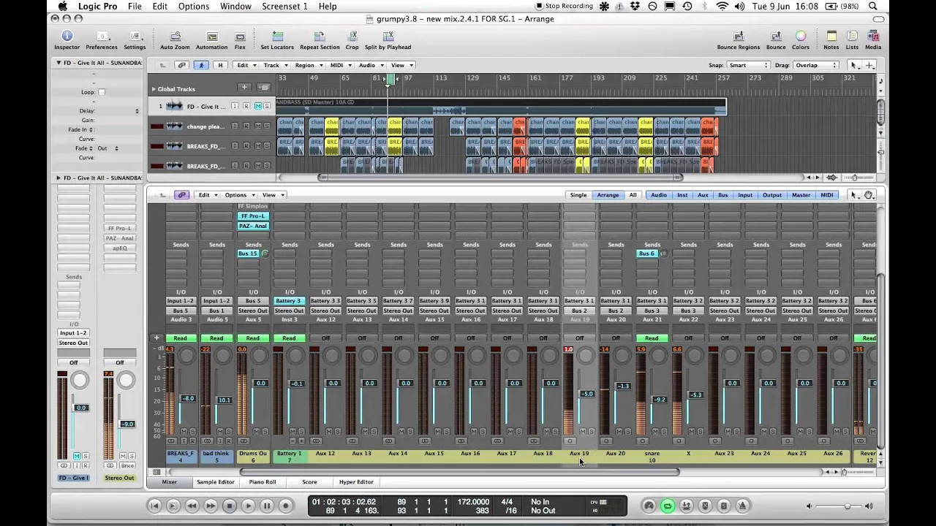The width and height of the screenshot is (936, 526).
Task: Unmute the FD - Give It track
Action: click(257, 107)
